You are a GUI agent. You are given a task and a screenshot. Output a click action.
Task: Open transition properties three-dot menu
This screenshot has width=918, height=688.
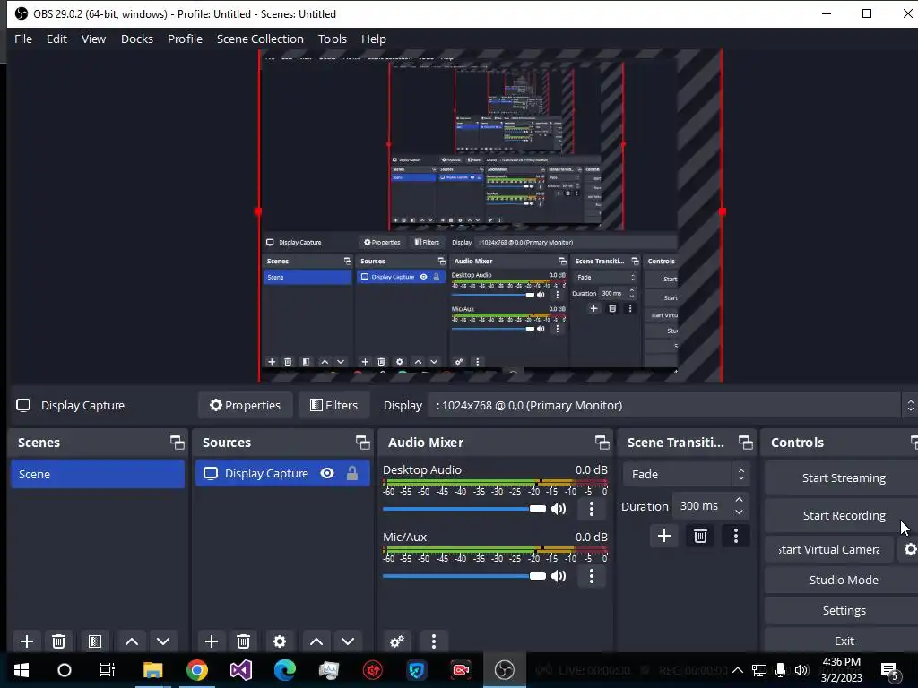[x=736, y=536]
